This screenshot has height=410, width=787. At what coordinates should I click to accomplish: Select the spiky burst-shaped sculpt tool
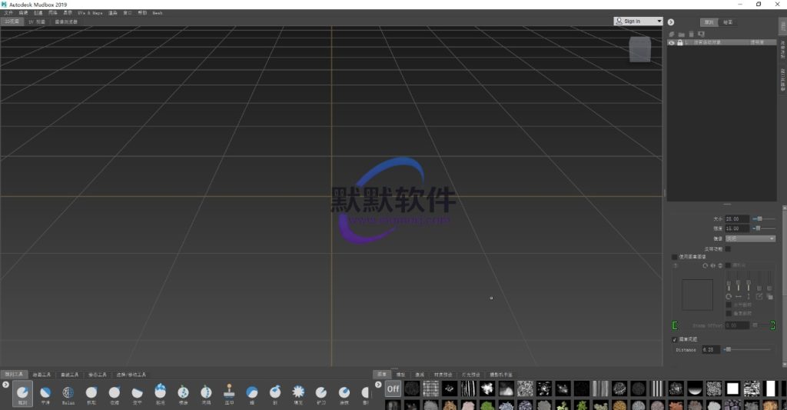pyautogui.click(x=297, y=392)
